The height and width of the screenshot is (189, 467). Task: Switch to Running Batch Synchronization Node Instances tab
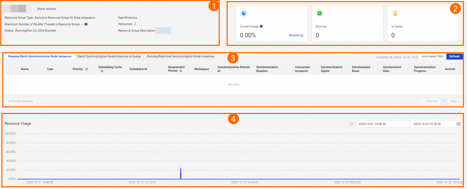40,56
